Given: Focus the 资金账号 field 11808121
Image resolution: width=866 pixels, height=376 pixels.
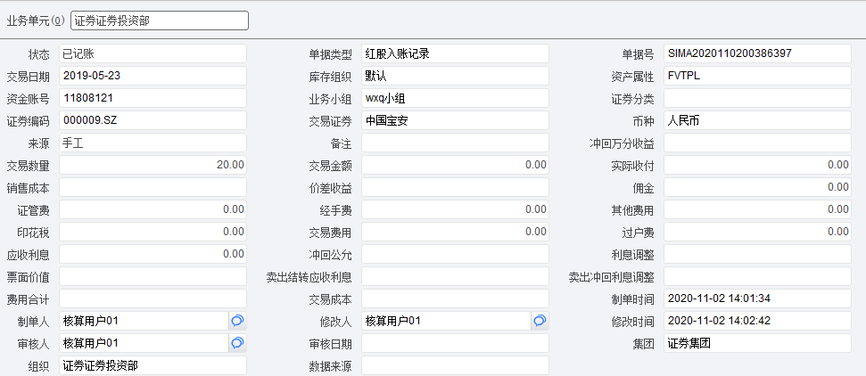Looking at the screenshot, I should (x=152, y=98).
